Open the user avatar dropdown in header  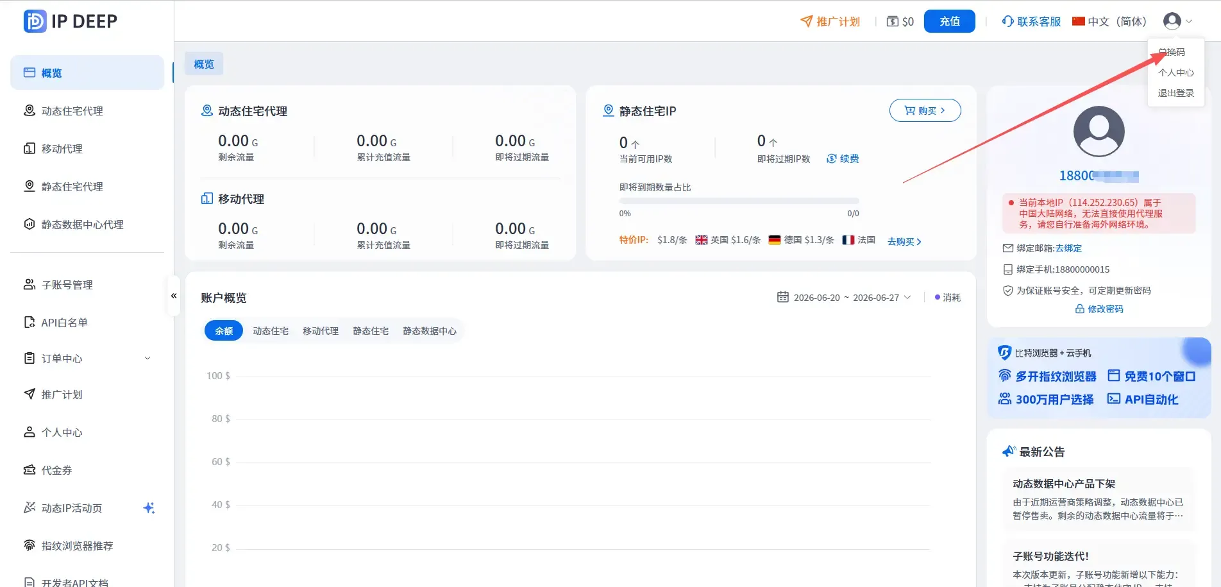tap(1177, 21)
